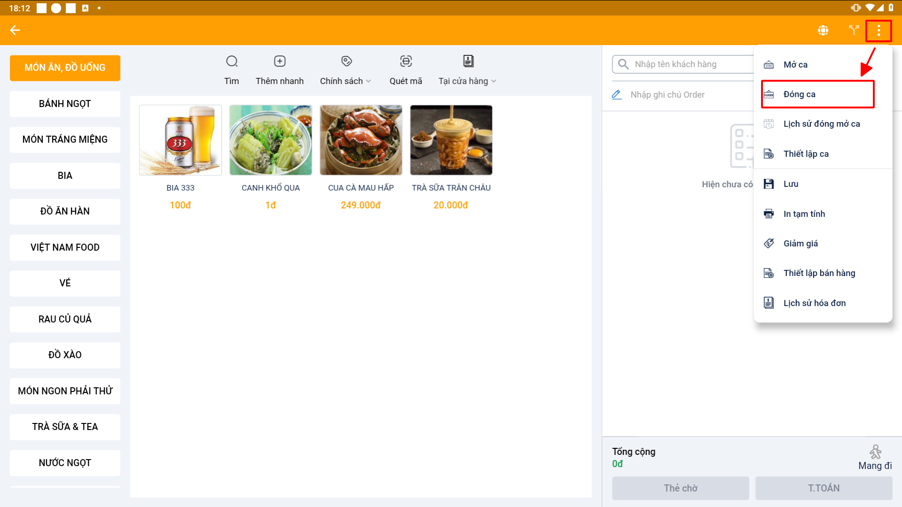The height and width of the screenshot is (507, 902).
Task: Tap the Thêm nhanh quick-add icon
Action: 280,61
